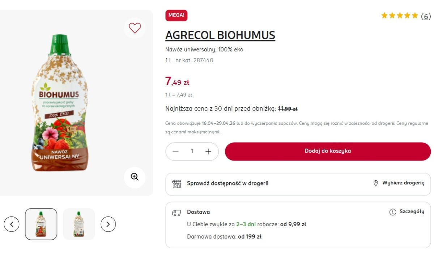Go to next product image arrow

tap(108, 224)
